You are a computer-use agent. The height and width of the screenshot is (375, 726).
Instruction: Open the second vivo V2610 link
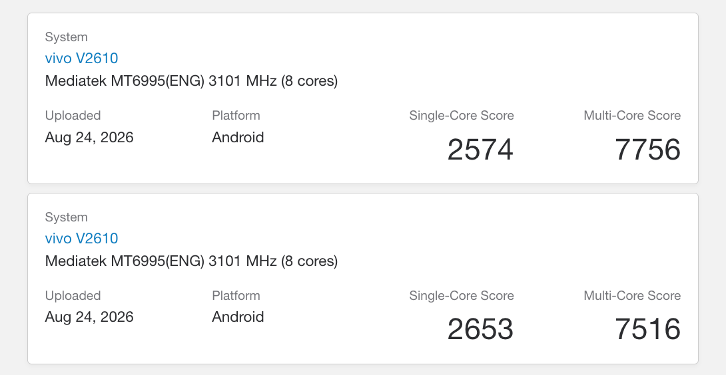point(81,239)
